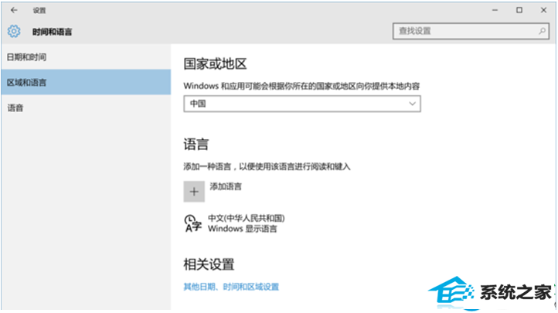Close the settings window
This screenshot has width=558, height=313.
543,10
